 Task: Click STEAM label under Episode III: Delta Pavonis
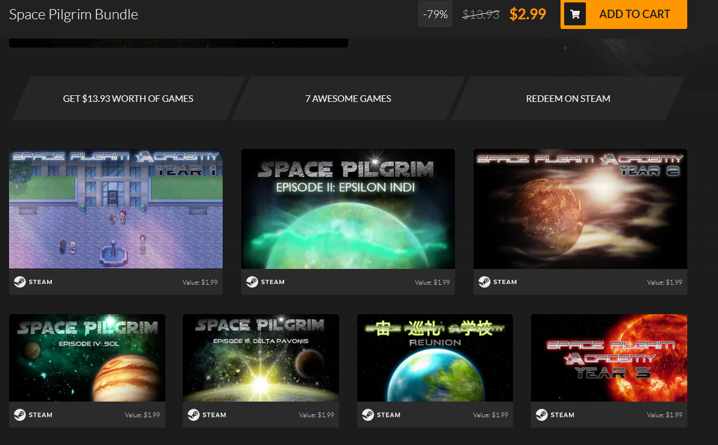pyautogui.click(x=214, y=415)
